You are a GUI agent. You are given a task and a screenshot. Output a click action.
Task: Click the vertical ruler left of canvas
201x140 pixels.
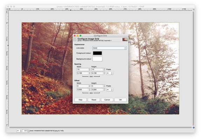(7, 69)
